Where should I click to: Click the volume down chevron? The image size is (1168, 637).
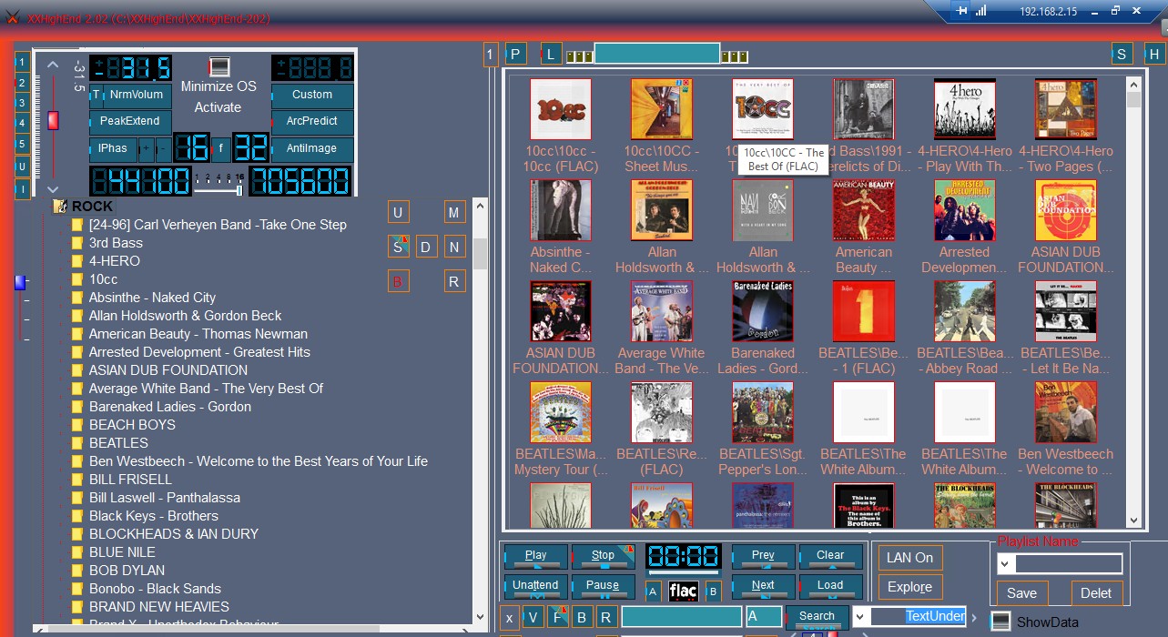pos(53,188)
